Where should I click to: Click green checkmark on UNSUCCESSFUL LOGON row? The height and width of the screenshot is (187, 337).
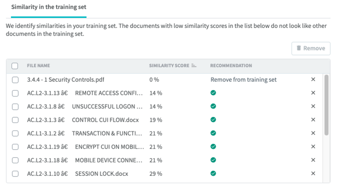coord(213,106)
